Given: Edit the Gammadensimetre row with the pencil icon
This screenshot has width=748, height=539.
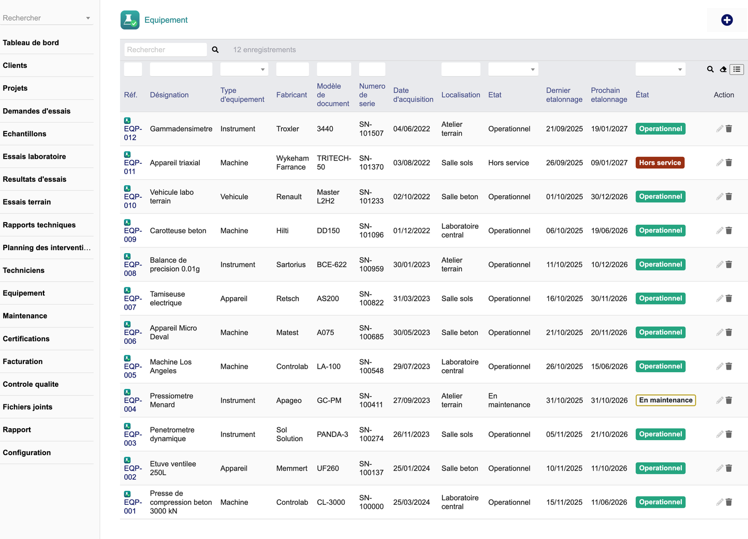Looking at the screenshot, I should tap(720, 128).
